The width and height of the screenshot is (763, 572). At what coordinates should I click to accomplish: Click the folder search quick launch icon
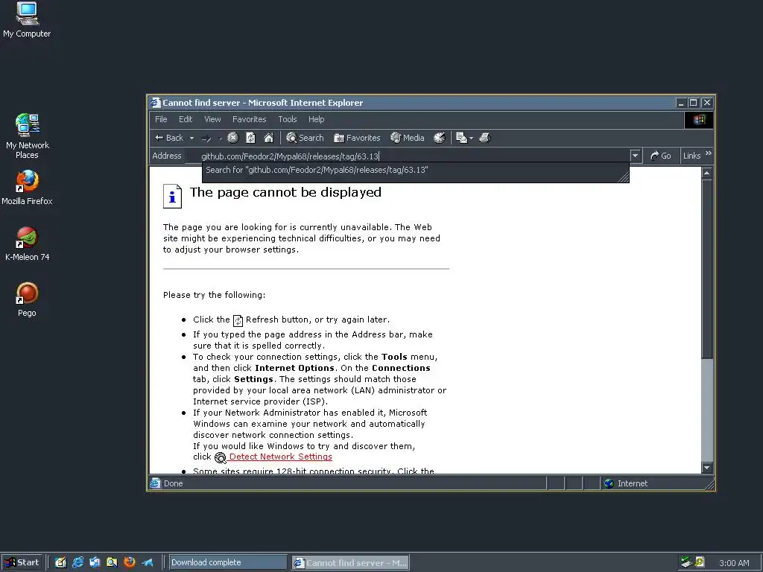112,563
